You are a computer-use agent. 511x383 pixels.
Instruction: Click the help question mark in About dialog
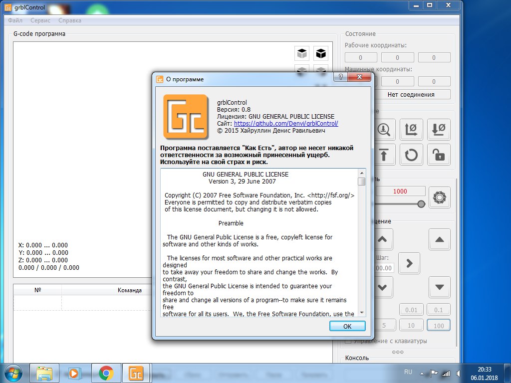point(340,77)
